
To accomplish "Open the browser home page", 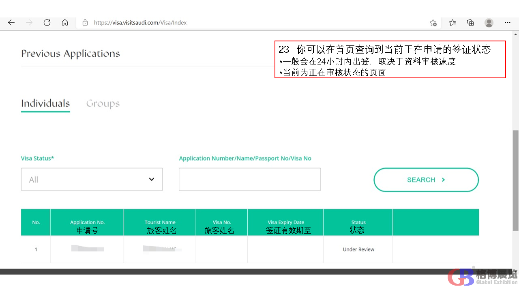I will 65,23.
